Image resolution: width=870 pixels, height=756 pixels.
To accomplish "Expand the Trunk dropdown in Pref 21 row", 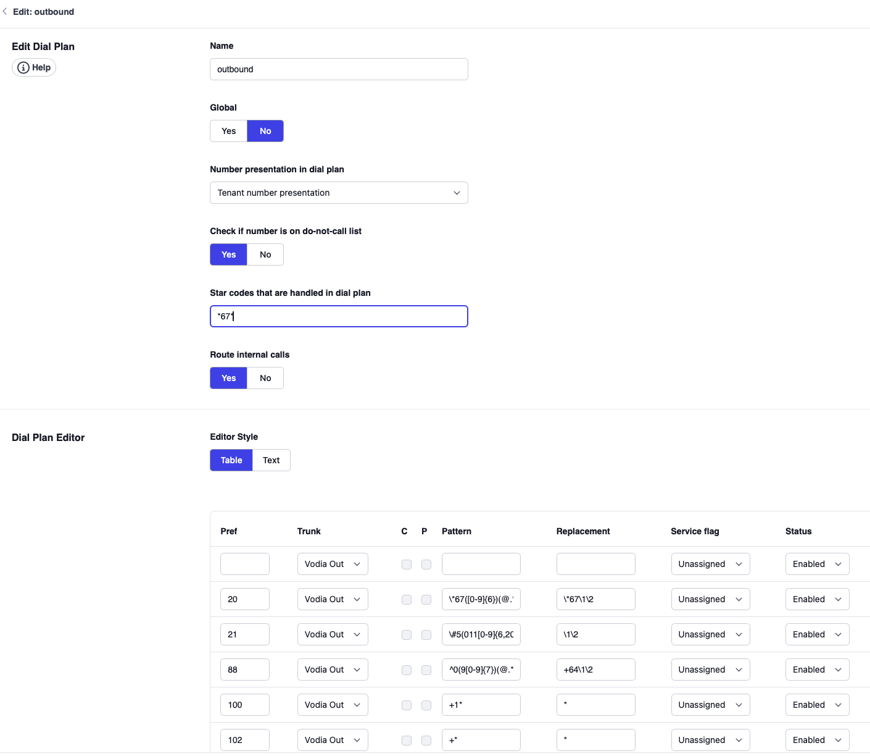I will 333,634.
